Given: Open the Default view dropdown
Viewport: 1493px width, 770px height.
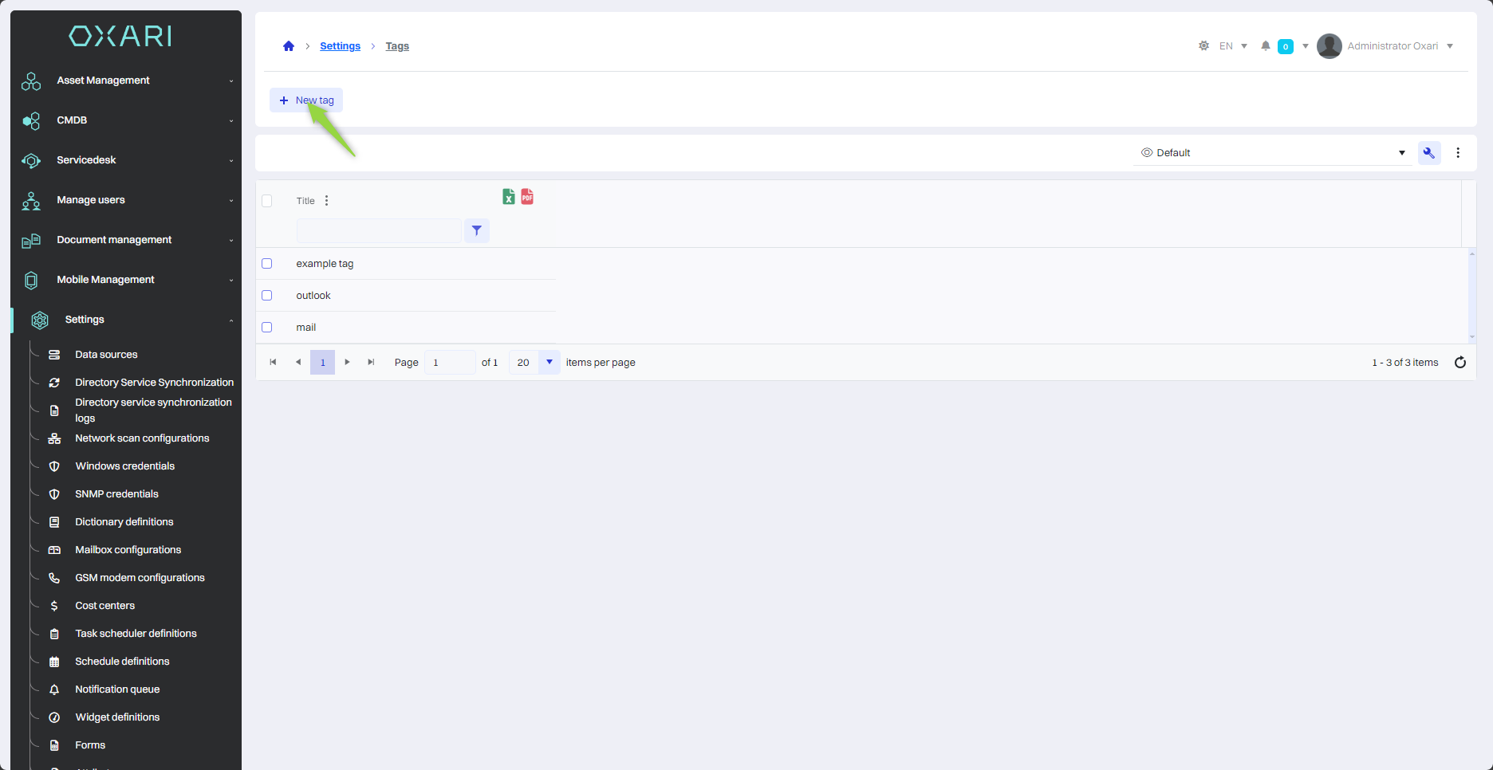Looking at the screenshot, I should [1272, 153].
